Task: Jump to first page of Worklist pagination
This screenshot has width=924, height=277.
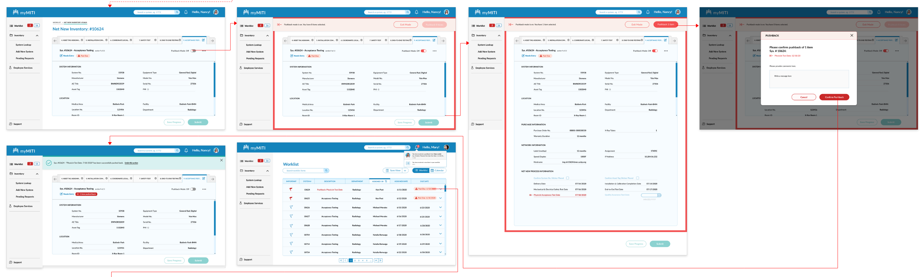Action: pyautogui.click(x=341, y=260)
